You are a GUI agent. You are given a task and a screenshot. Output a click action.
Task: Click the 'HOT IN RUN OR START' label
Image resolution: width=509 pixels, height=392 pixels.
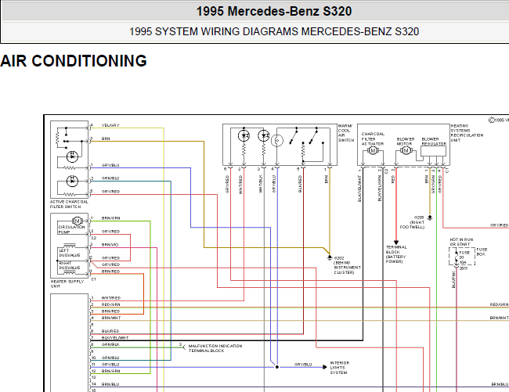461,242
